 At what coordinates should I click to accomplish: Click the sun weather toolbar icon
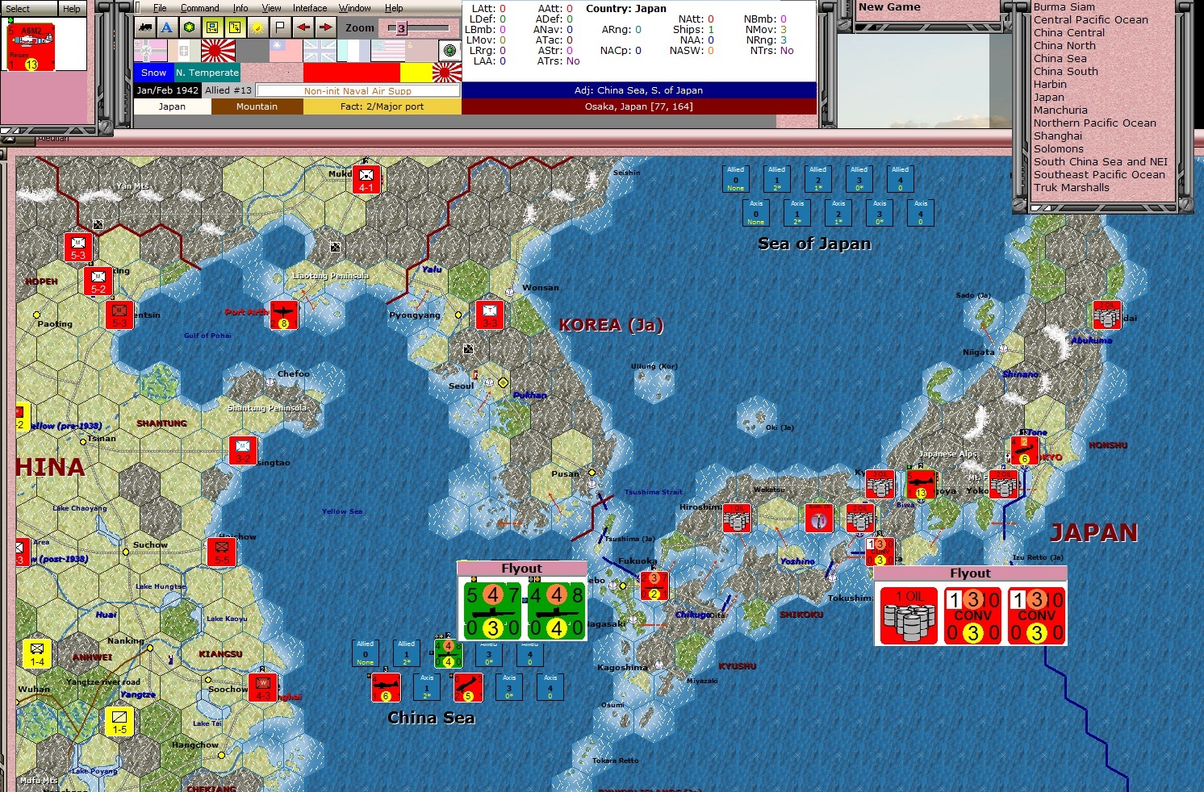[x=257, y=27]
